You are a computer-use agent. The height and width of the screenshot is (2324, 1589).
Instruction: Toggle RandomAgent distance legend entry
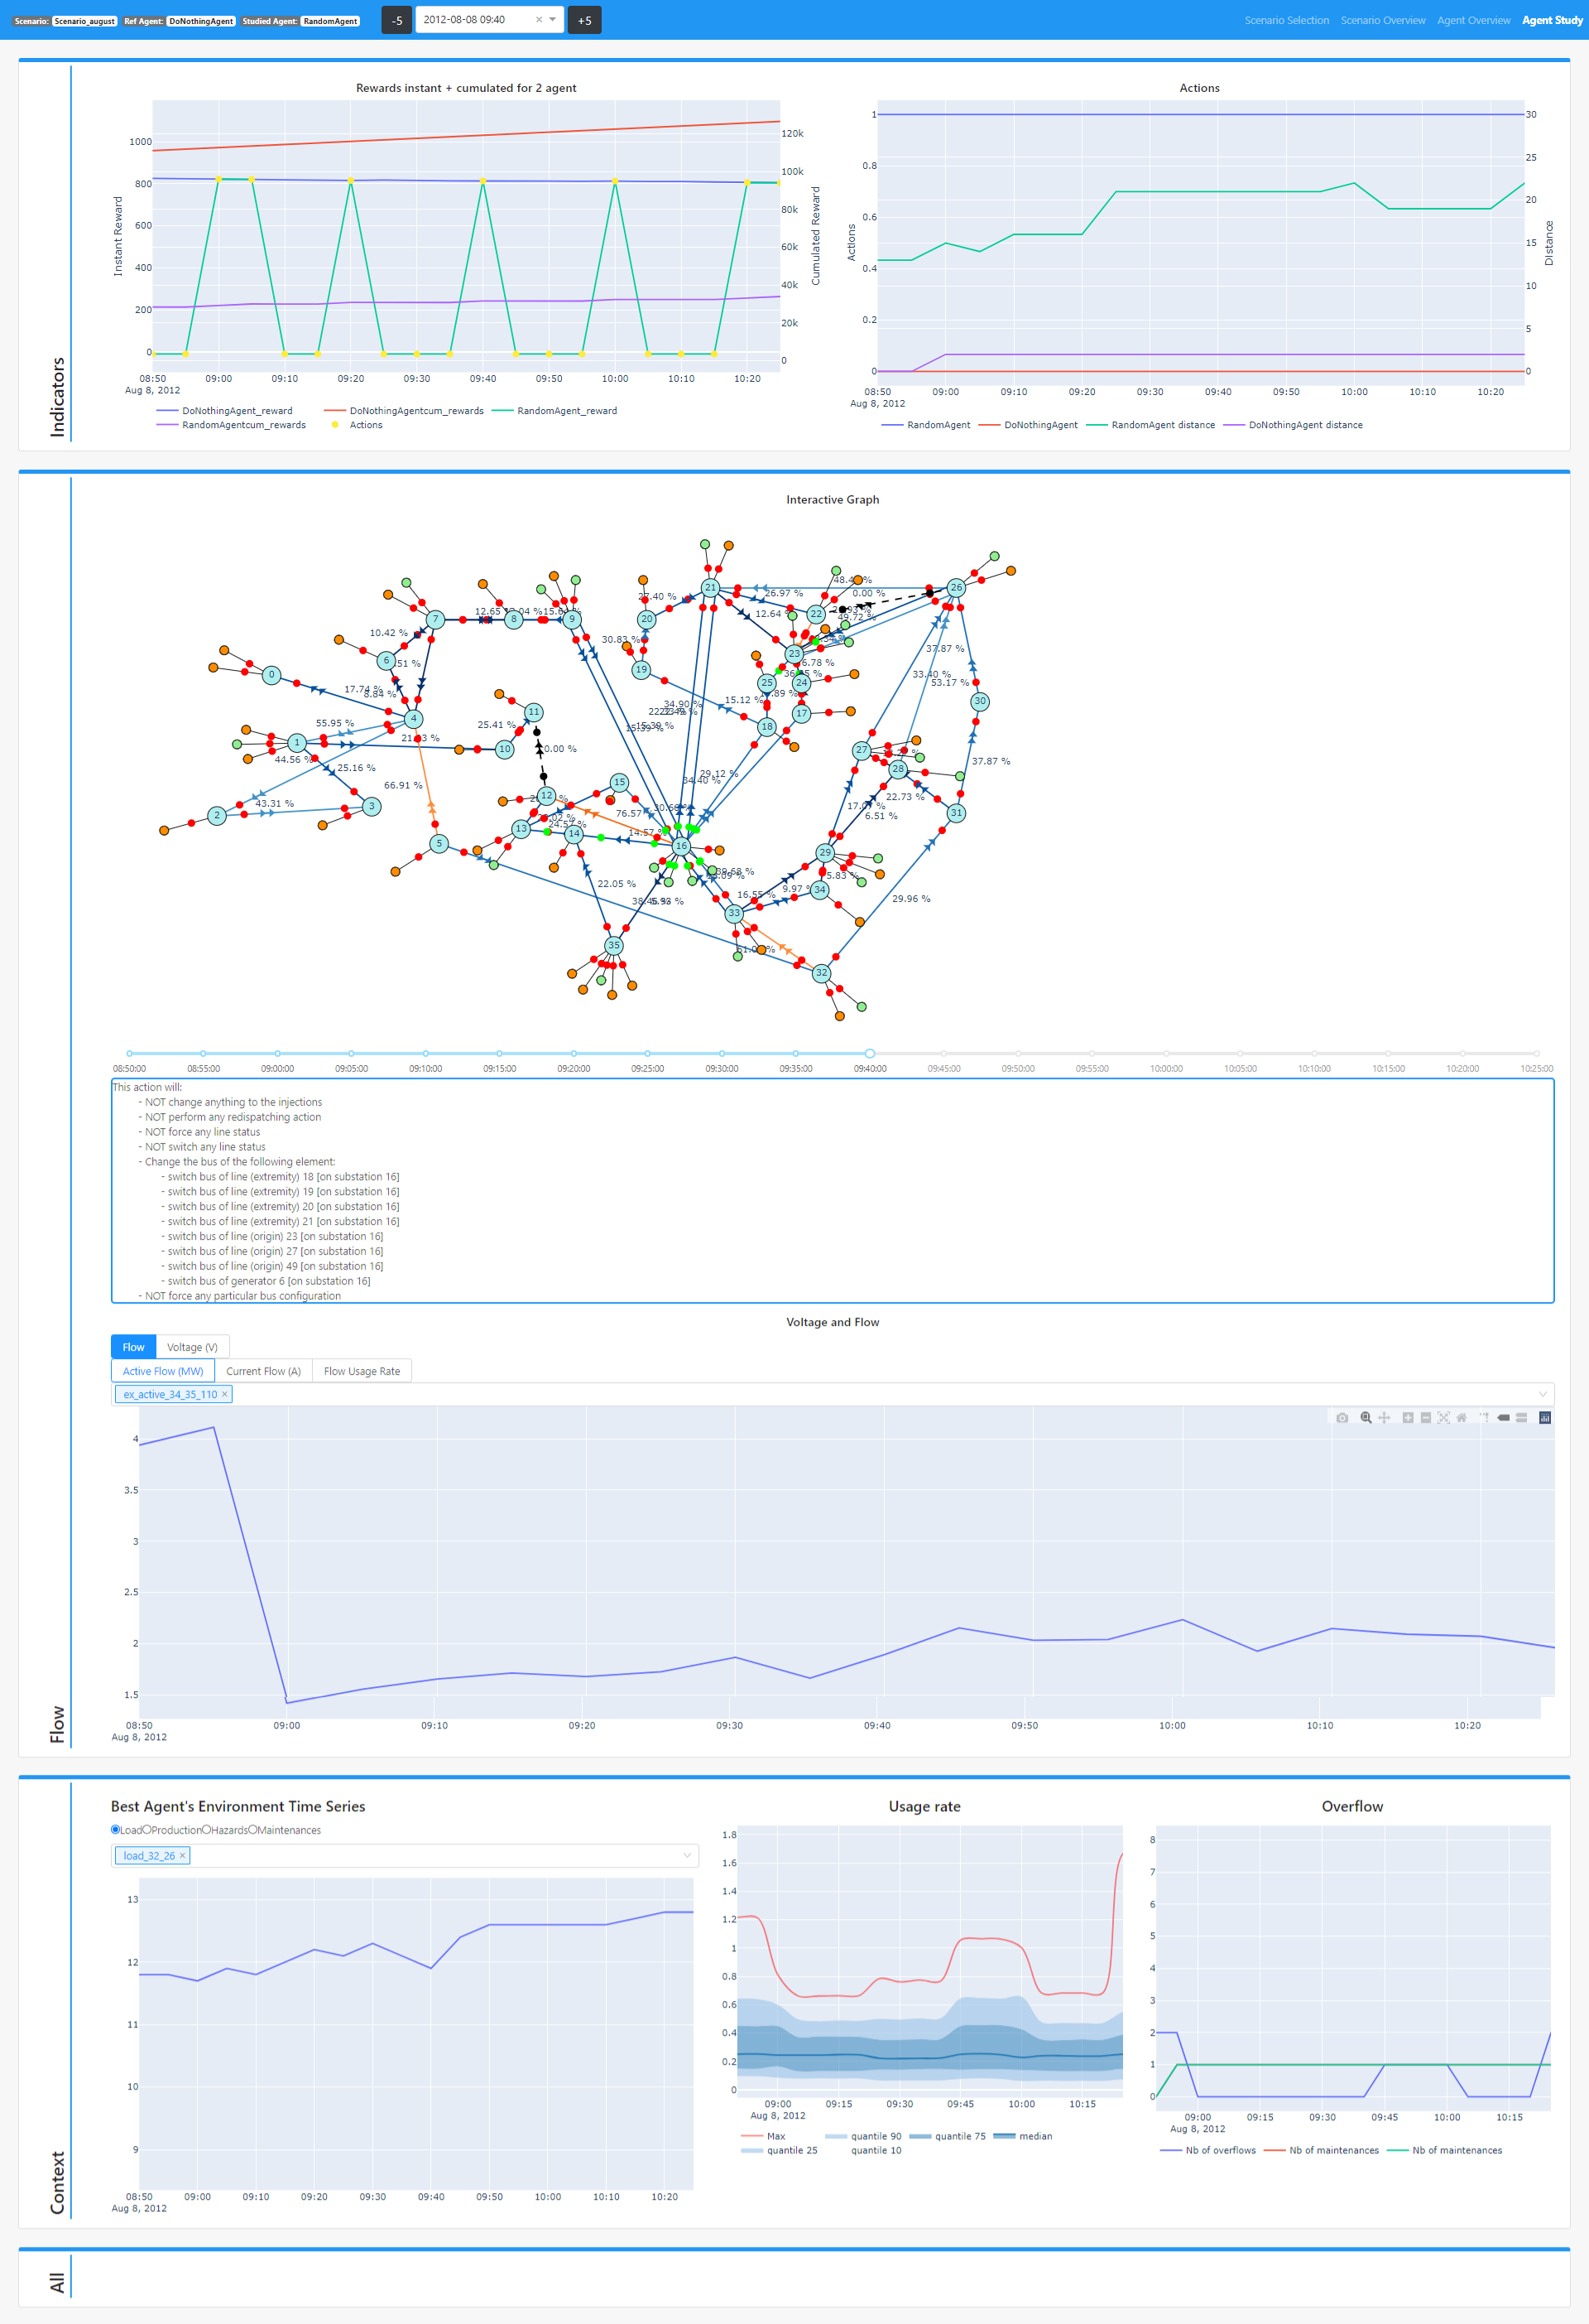click(x=1150, y=425)
